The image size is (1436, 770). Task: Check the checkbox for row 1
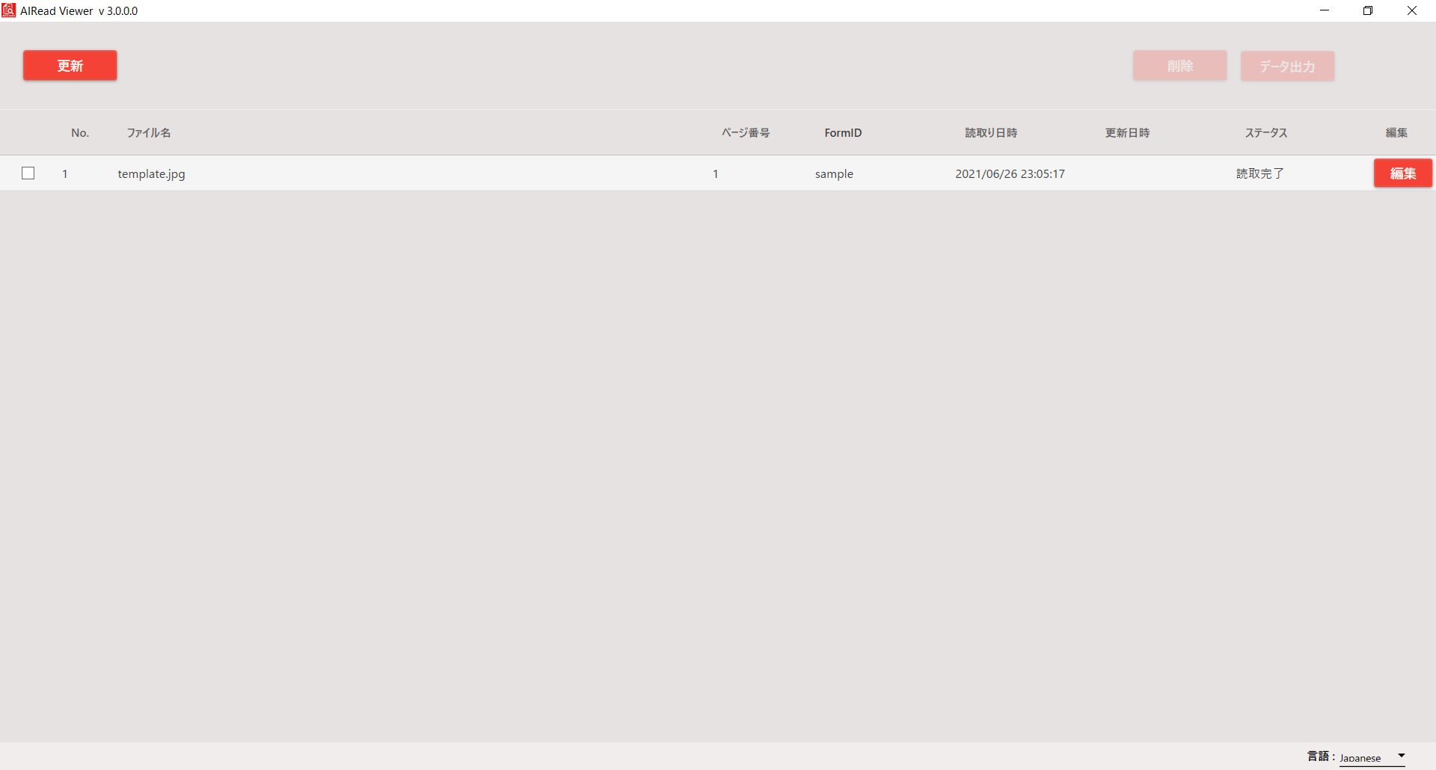point(28,173)
